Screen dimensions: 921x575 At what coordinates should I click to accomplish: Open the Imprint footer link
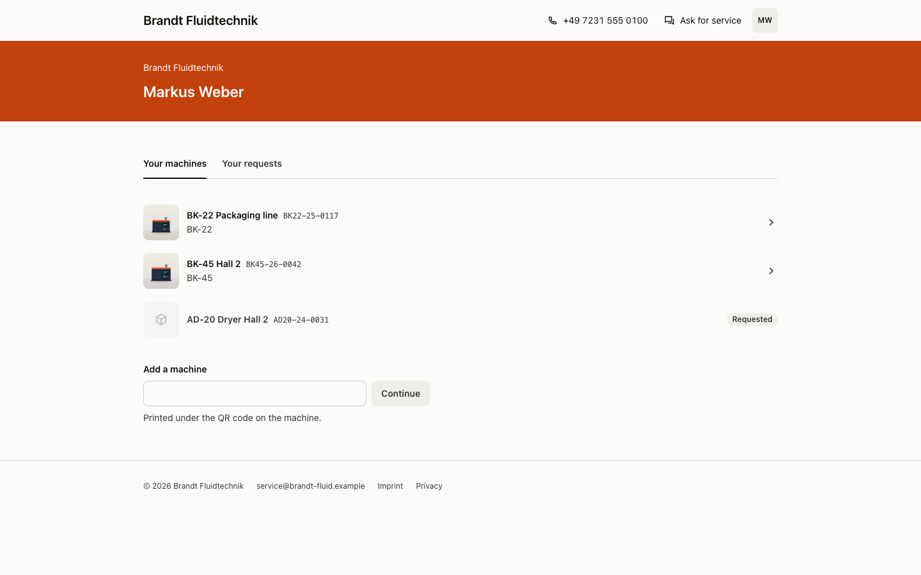390,486
